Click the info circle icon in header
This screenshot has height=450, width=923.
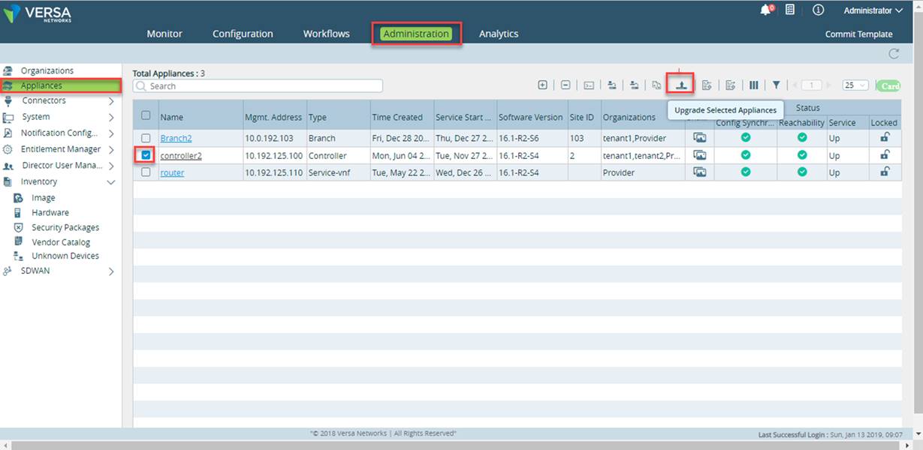click(819, 10)
